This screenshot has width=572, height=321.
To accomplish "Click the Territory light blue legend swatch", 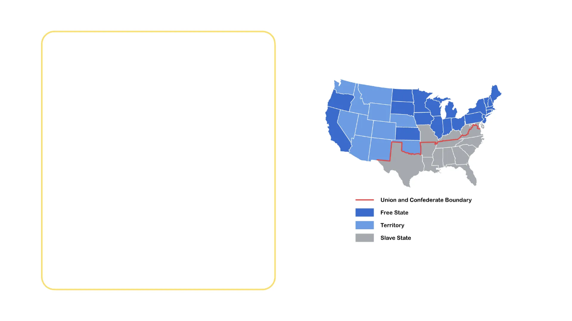I will click(x=365, y=225).
